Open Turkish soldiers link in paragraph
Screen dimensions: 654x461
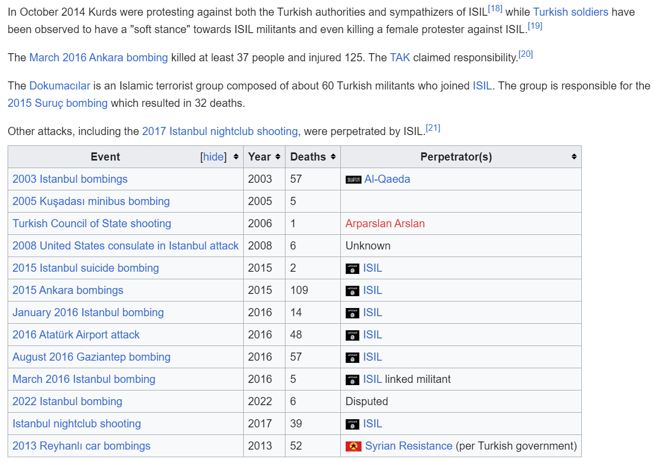tap(570, 12)
